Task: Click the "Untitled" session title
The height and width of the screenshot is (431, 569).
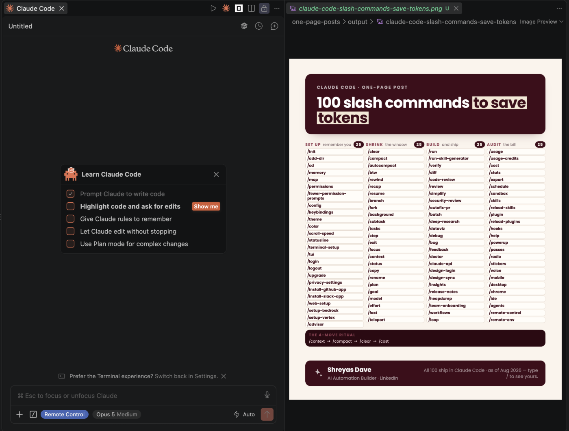Action: pos(20,26)
